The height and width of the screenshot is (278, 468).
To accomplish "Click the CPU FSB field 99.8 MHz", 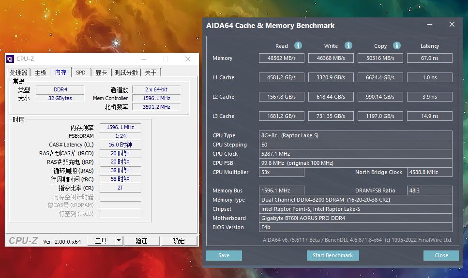I will [356, 163].
